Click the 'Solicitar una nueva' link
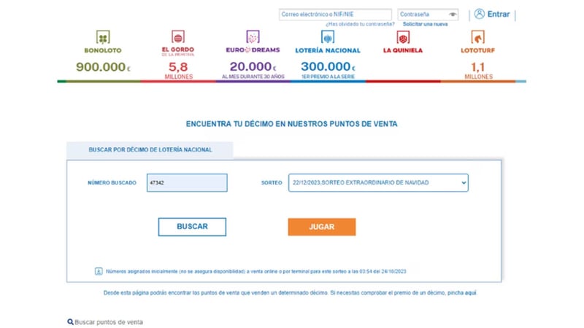 coord(425,24)
